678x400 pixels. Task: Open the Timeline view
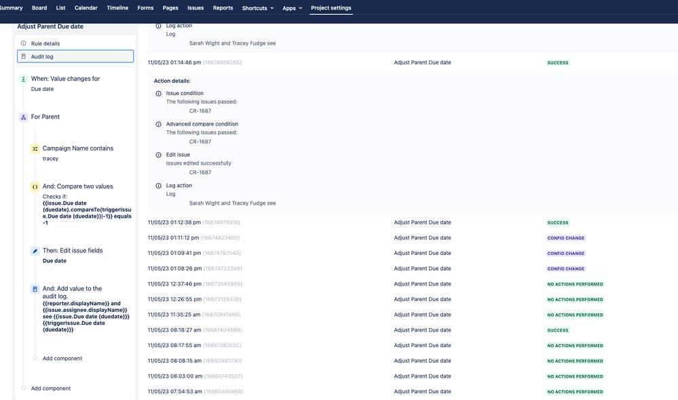[117, 9]
